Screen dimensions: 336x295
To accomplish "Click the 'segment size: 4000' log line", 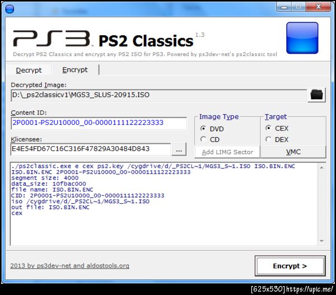I will 45,178.
